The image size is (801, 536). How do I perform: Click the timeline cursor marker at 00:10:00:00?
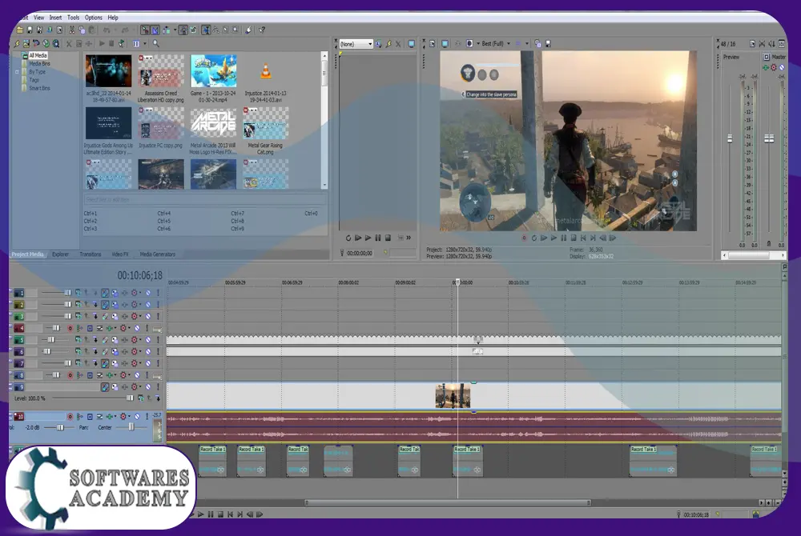(457, 282)
